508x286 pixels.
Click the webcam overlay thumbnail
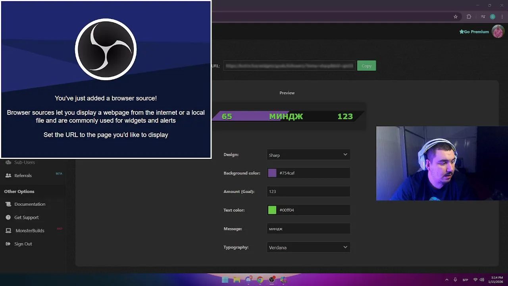click(x=442, y=163)
